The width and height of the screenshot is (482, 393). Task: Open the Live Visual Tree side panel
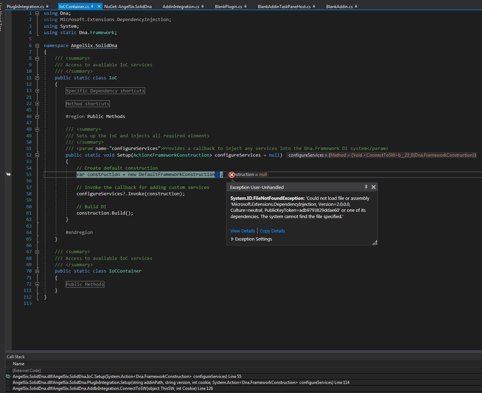click(x=2, y=21)
